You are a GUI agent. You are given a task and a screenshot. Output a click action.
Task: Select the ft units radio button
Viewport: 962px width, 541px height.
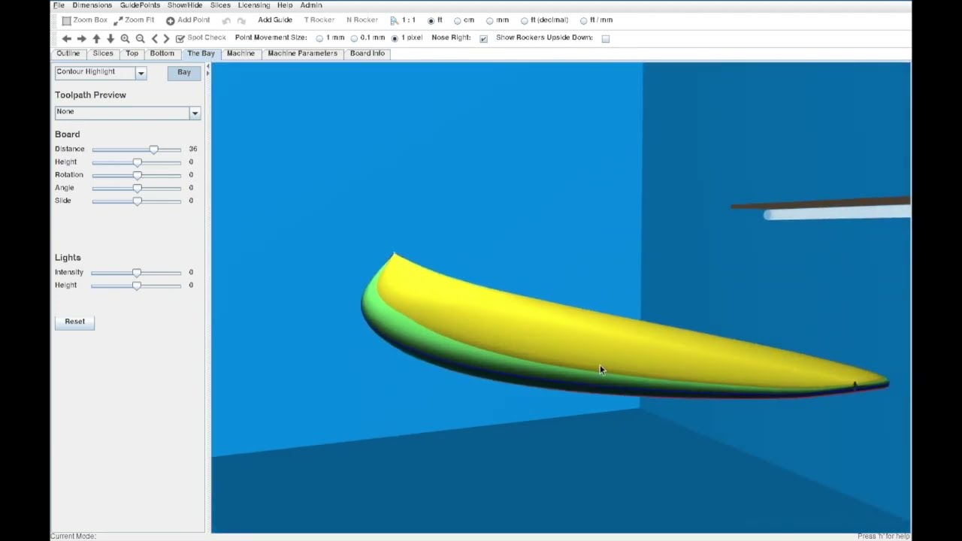431,21
